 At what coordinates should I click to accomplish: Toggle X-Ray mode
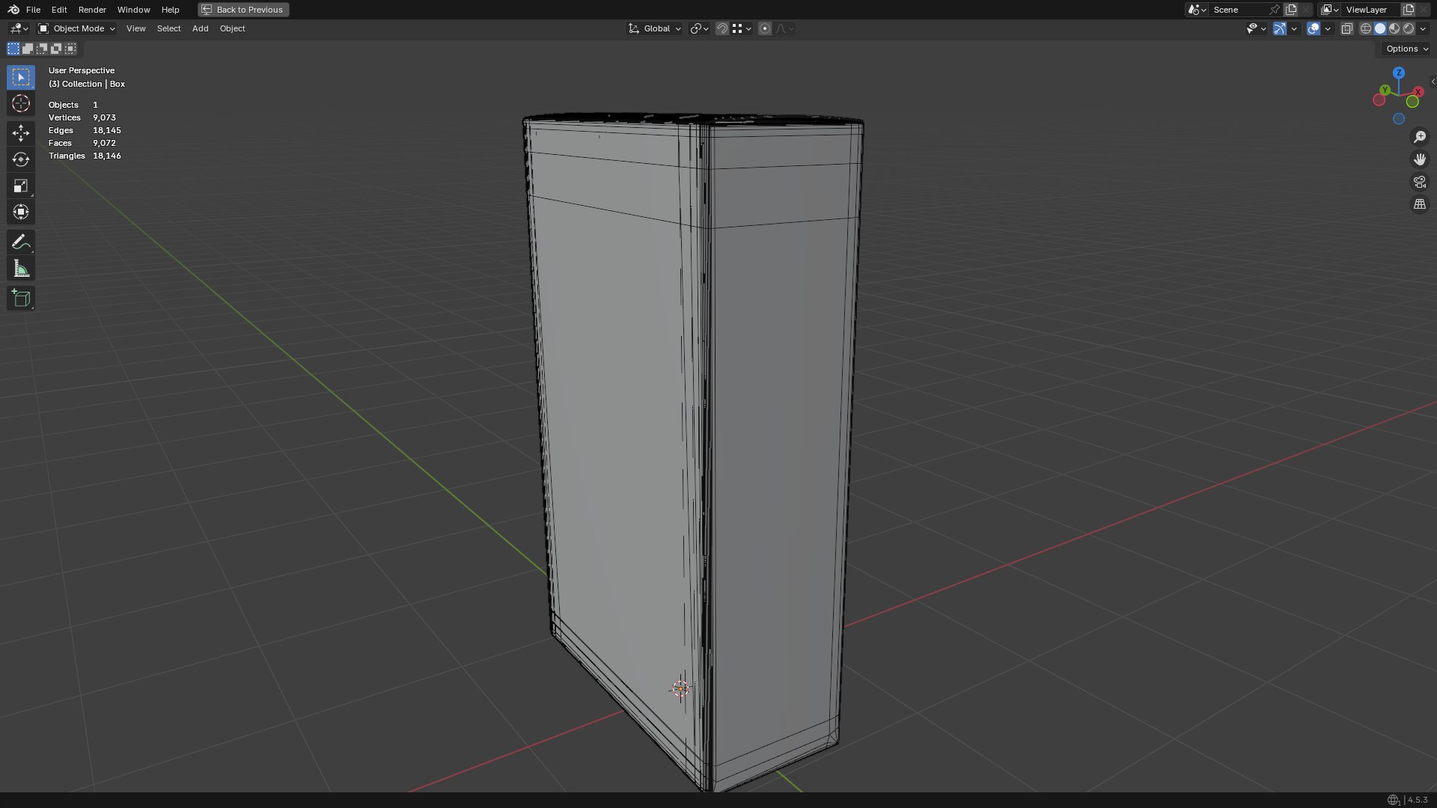point(1346,28)
